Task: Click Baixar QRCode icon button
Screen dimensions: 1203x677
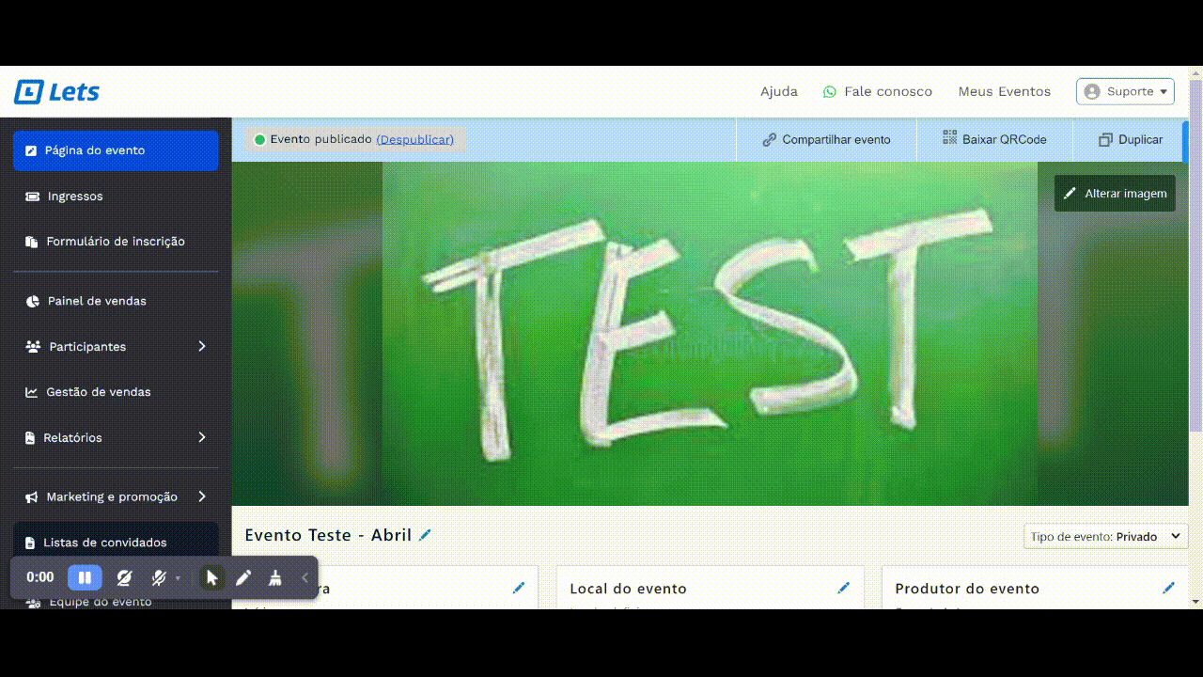Action: coord(994,139)
